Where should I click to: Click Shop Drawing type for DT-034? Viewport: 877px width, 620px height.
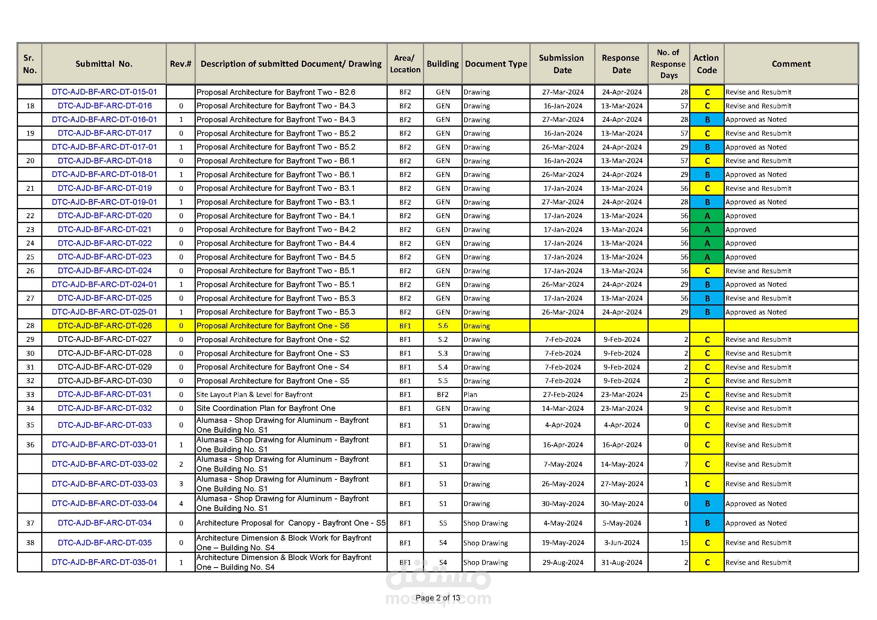point(485,523)
